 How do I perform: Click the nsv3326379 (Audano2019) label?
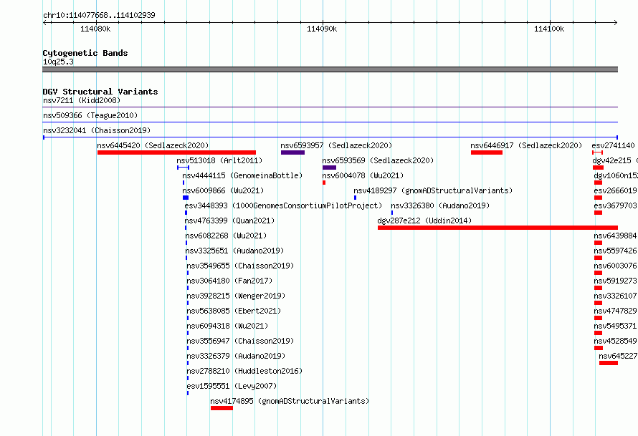click(237, 356)
